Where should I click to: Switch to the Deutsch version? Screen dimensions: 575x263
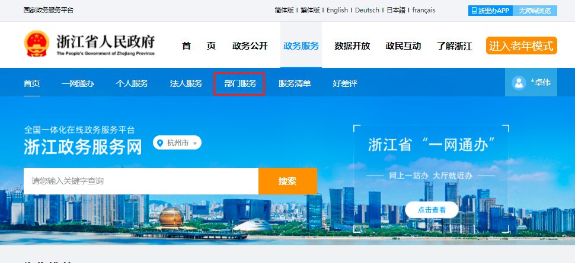tap(367, 10)
